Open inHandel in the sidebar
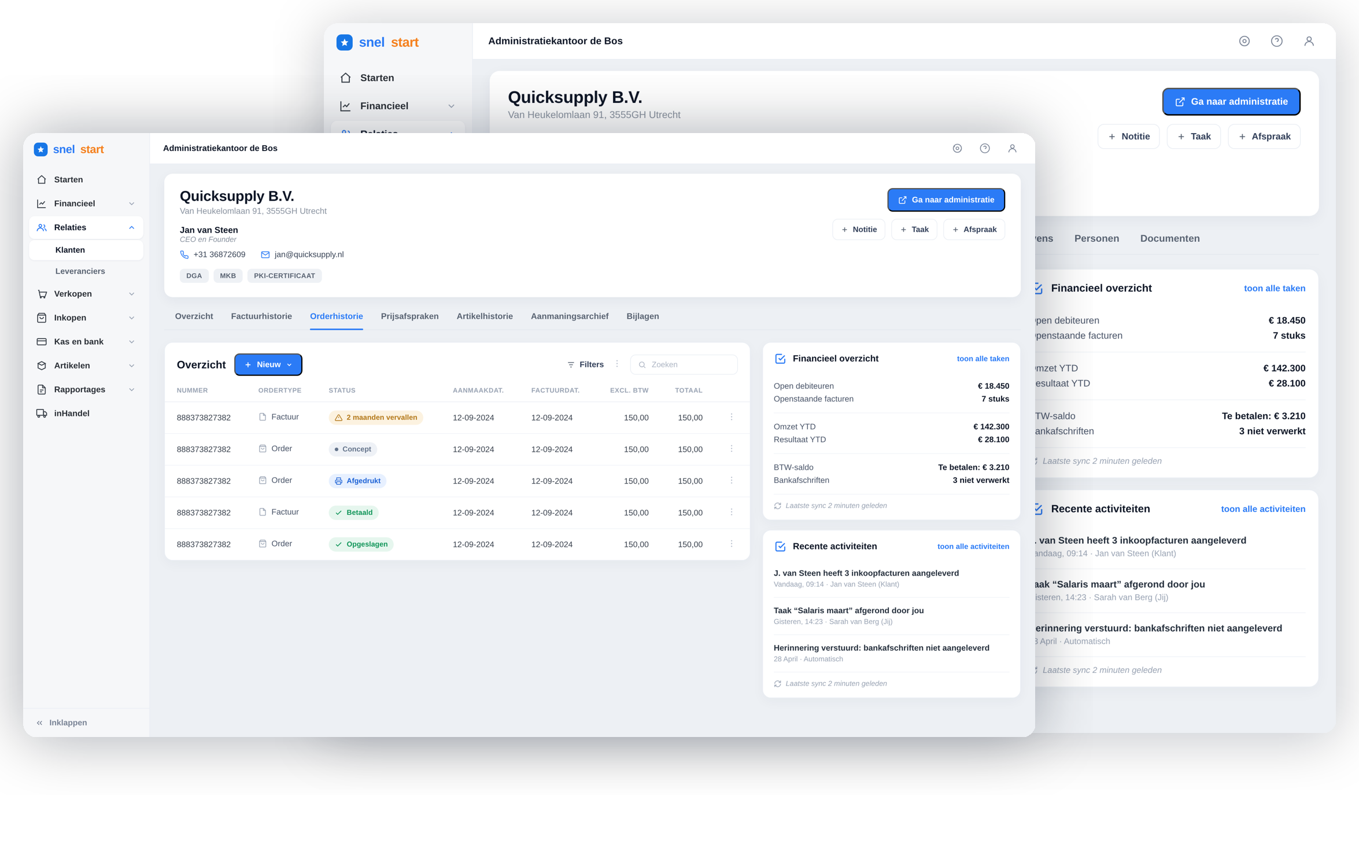 pyautogui.click(x=86, y=413)
